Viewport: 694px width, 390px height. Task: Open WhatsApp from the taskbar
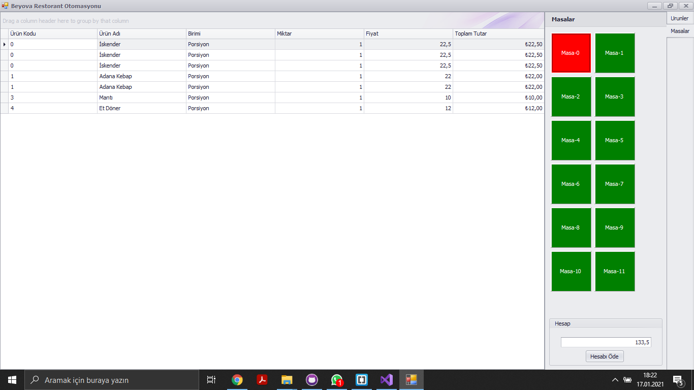[336, 380]
